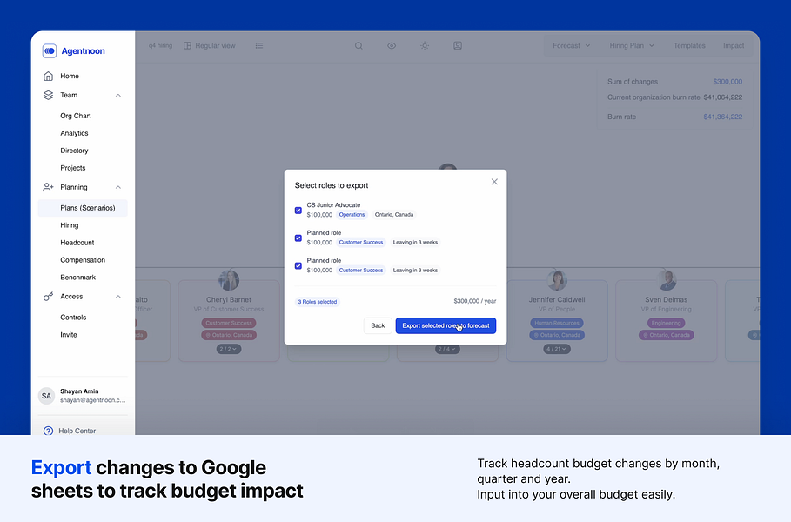Viewport: 791px width, 522px height.
Task: Click Jennifer Caldwell's profile photo
Action: click(557, 280)
